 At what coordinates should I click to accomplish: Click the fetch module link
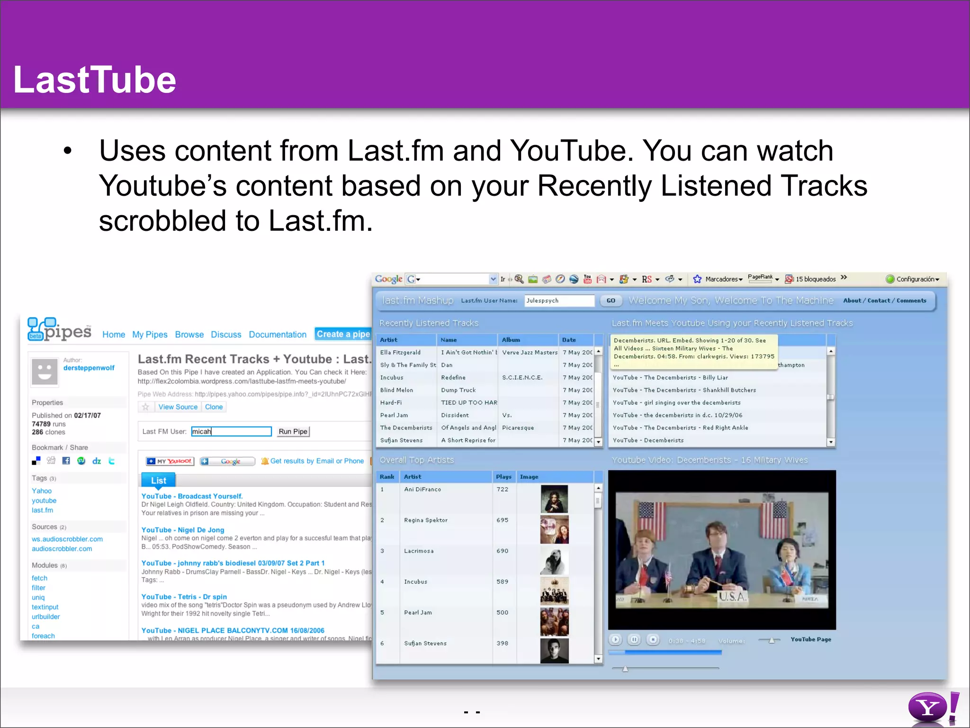tap(39, 578)
